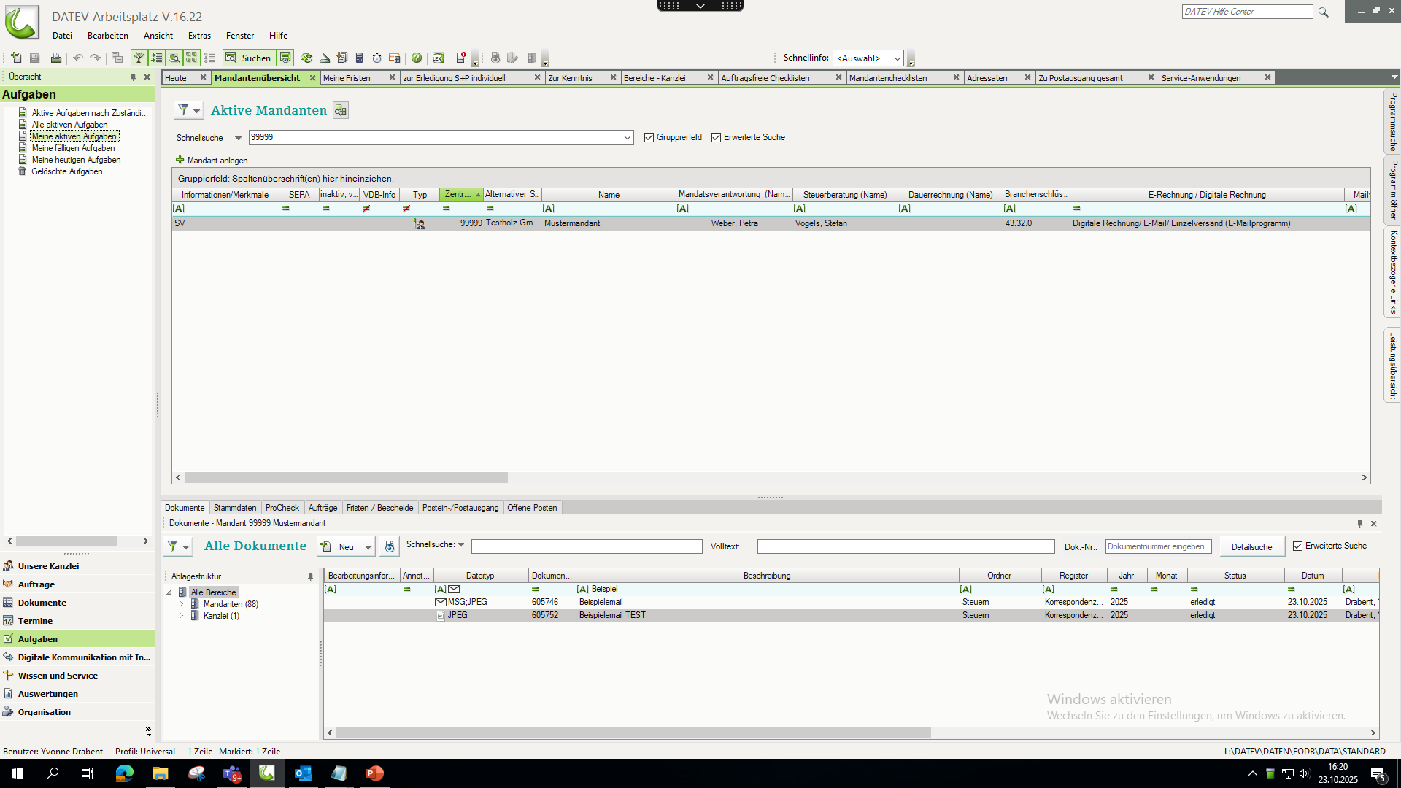Click the Mandant anlegen link
The width and height of the screenshot is (1401, 788).
[x=217, y=161]
